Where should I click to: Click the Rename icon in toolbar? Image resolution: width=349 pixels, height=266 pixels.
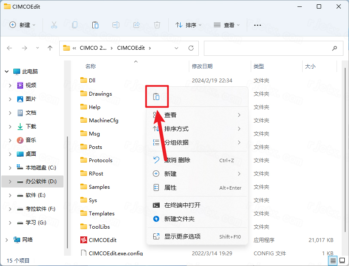pyautogui.click(x=116, y=25)
